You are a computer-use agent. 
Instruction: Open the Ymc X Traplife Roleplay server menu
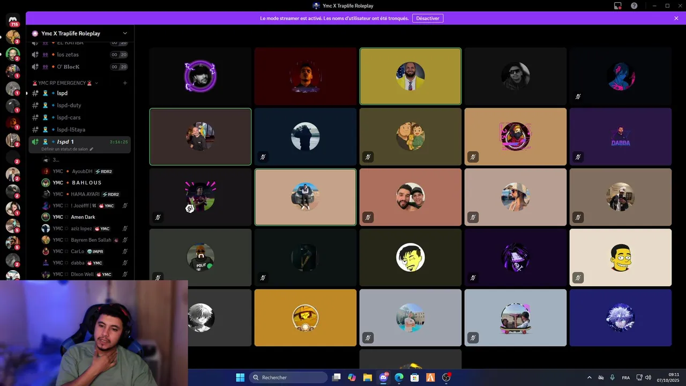(x=80, y=33)
